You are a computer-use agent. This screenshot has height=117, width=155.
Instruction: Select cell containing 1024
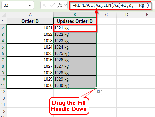tap(30, 47)
